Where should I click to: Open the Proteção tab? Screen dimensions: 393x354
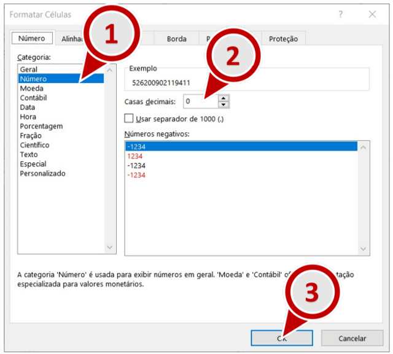283,39
